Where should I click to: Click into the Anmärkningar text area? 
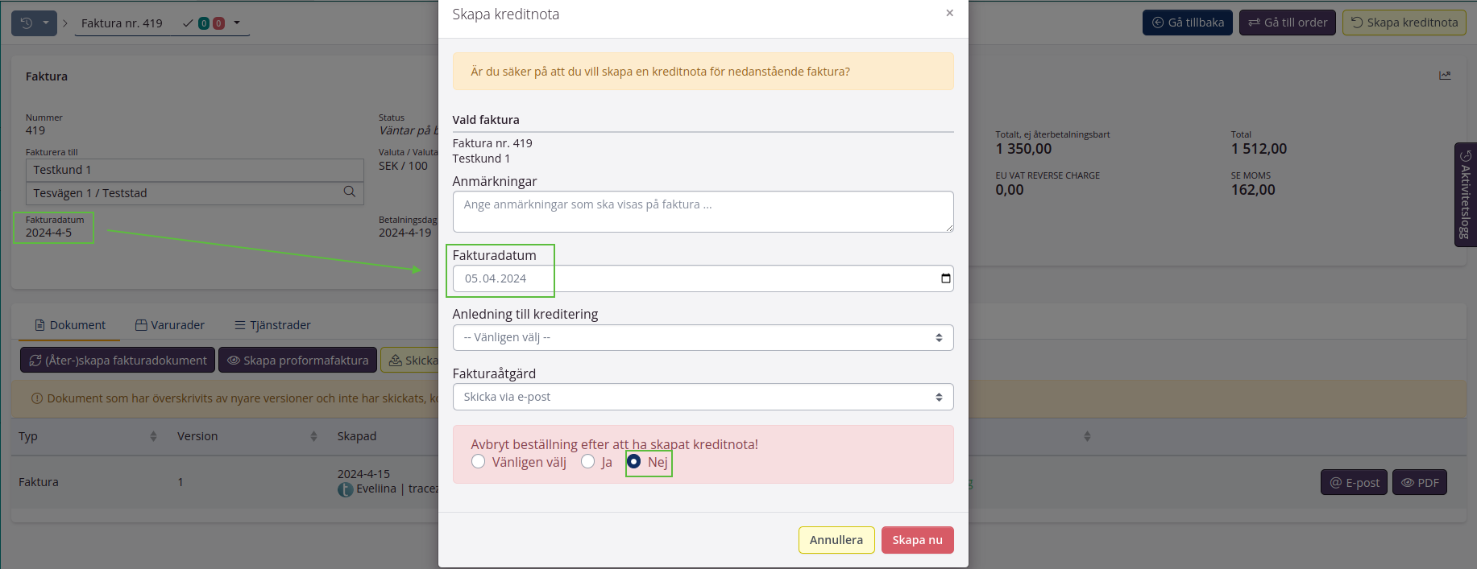tap(703, 212)
